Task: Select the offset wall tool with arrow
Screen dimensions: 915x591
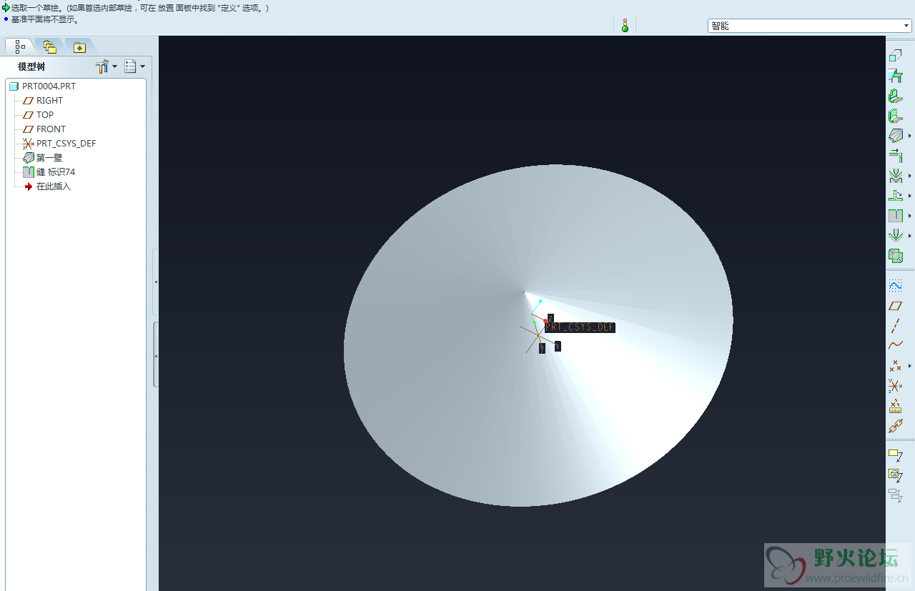Action: (x=895, y=155)
